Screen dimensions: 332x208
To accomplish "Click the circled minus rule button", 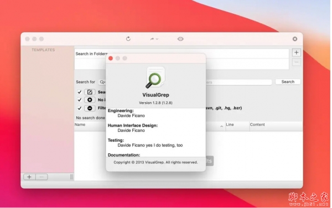I will point(90,108).
